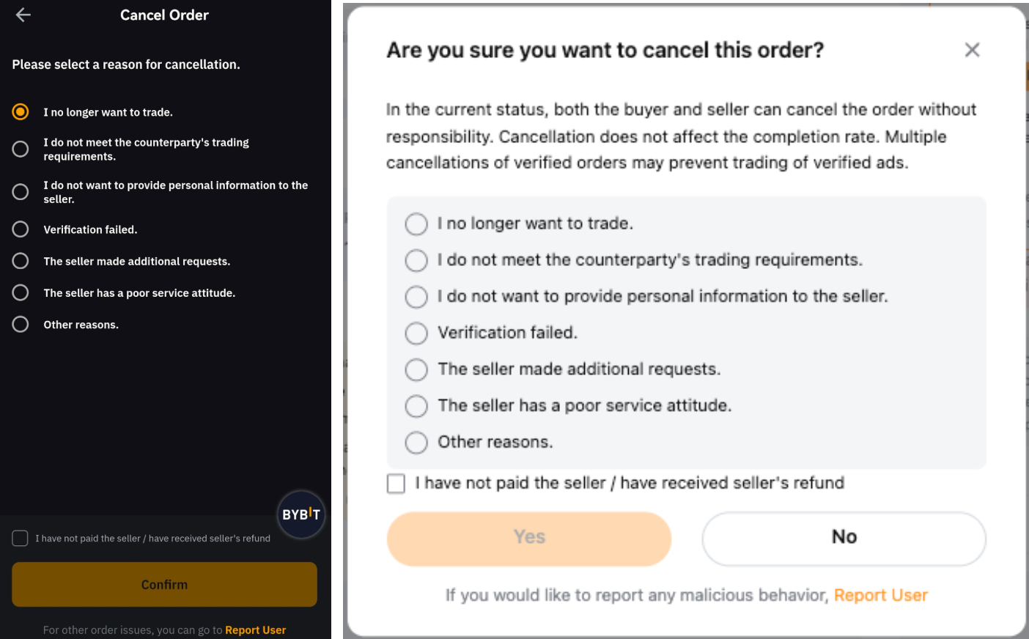
Task: Select dialog 'Verification failed.' radio option
Action: tap(416, 333)
